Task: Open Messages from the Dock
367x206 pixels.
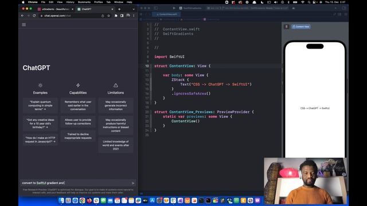Action: (103, 200)
